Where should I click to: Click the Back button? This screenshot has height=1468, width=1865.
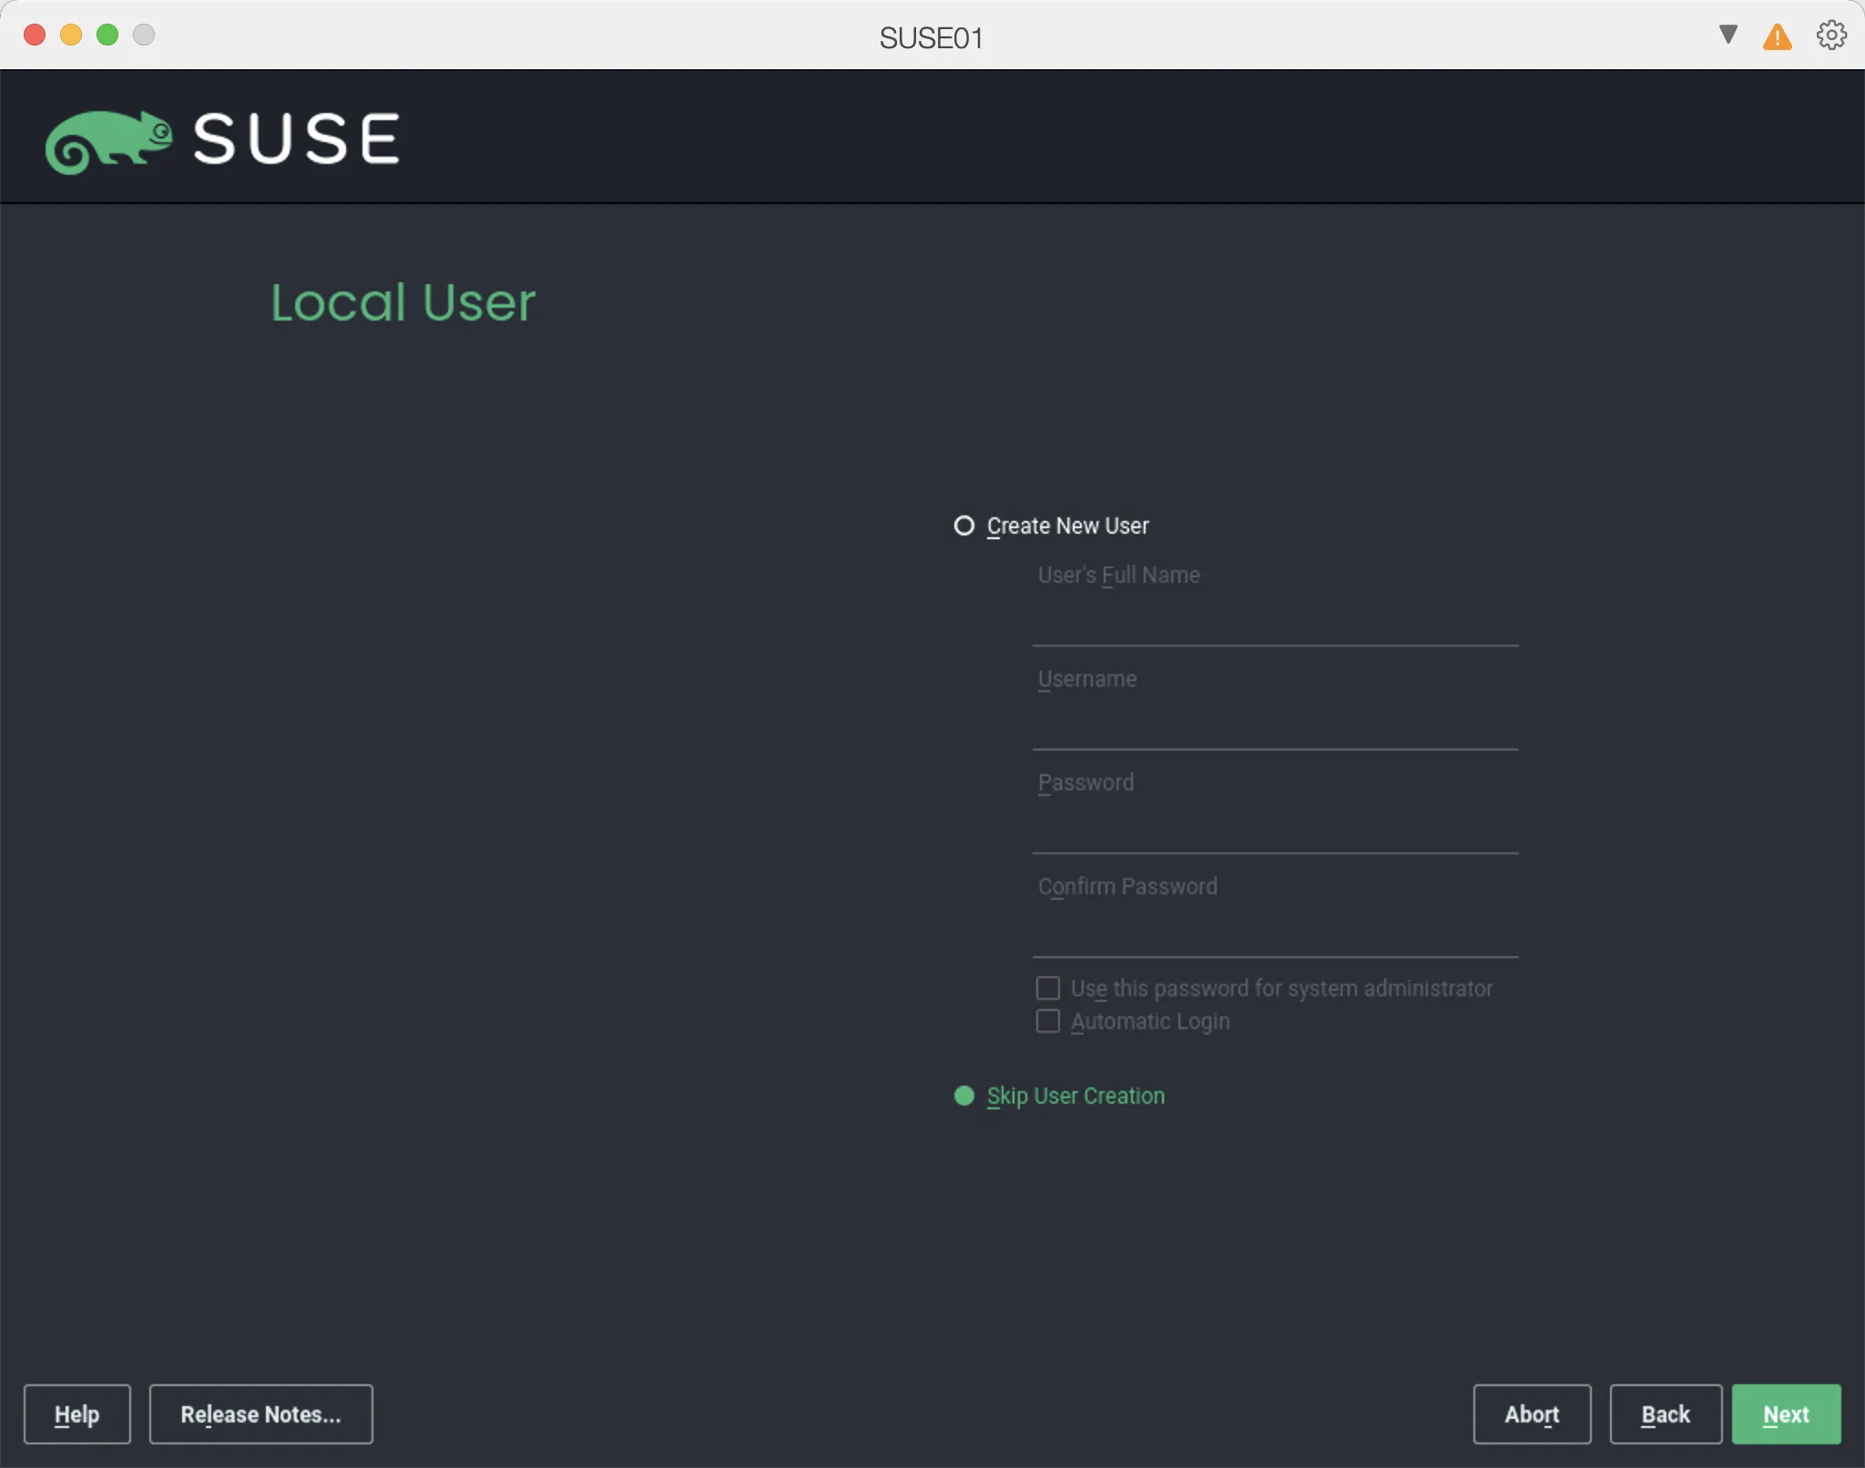pyautogui.click(x=1665, y=1413)
